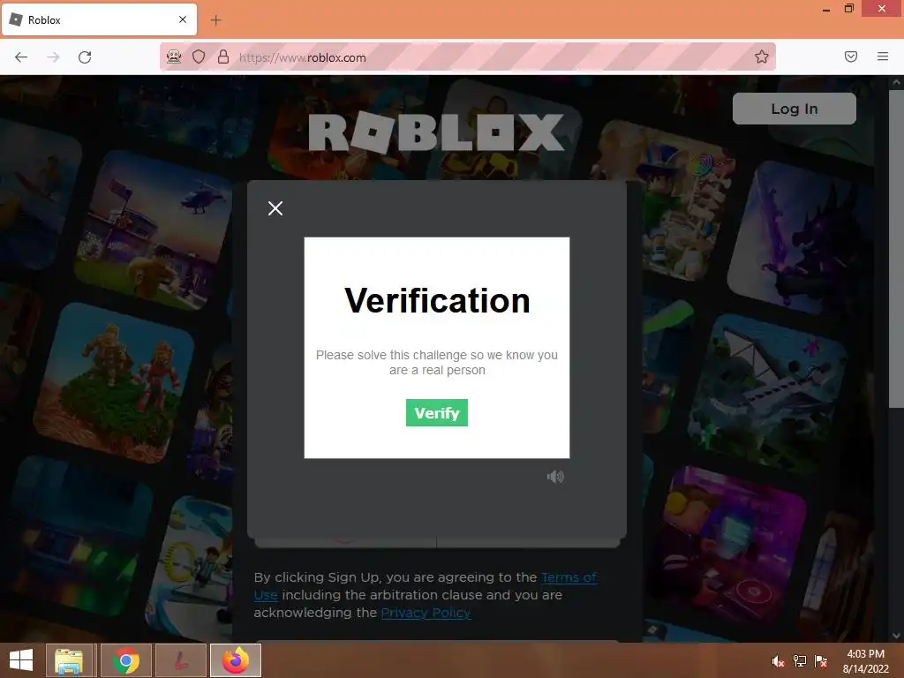The image size is (904, 678).
Task: Click the green Verify button
Action: tap(436, 413)
